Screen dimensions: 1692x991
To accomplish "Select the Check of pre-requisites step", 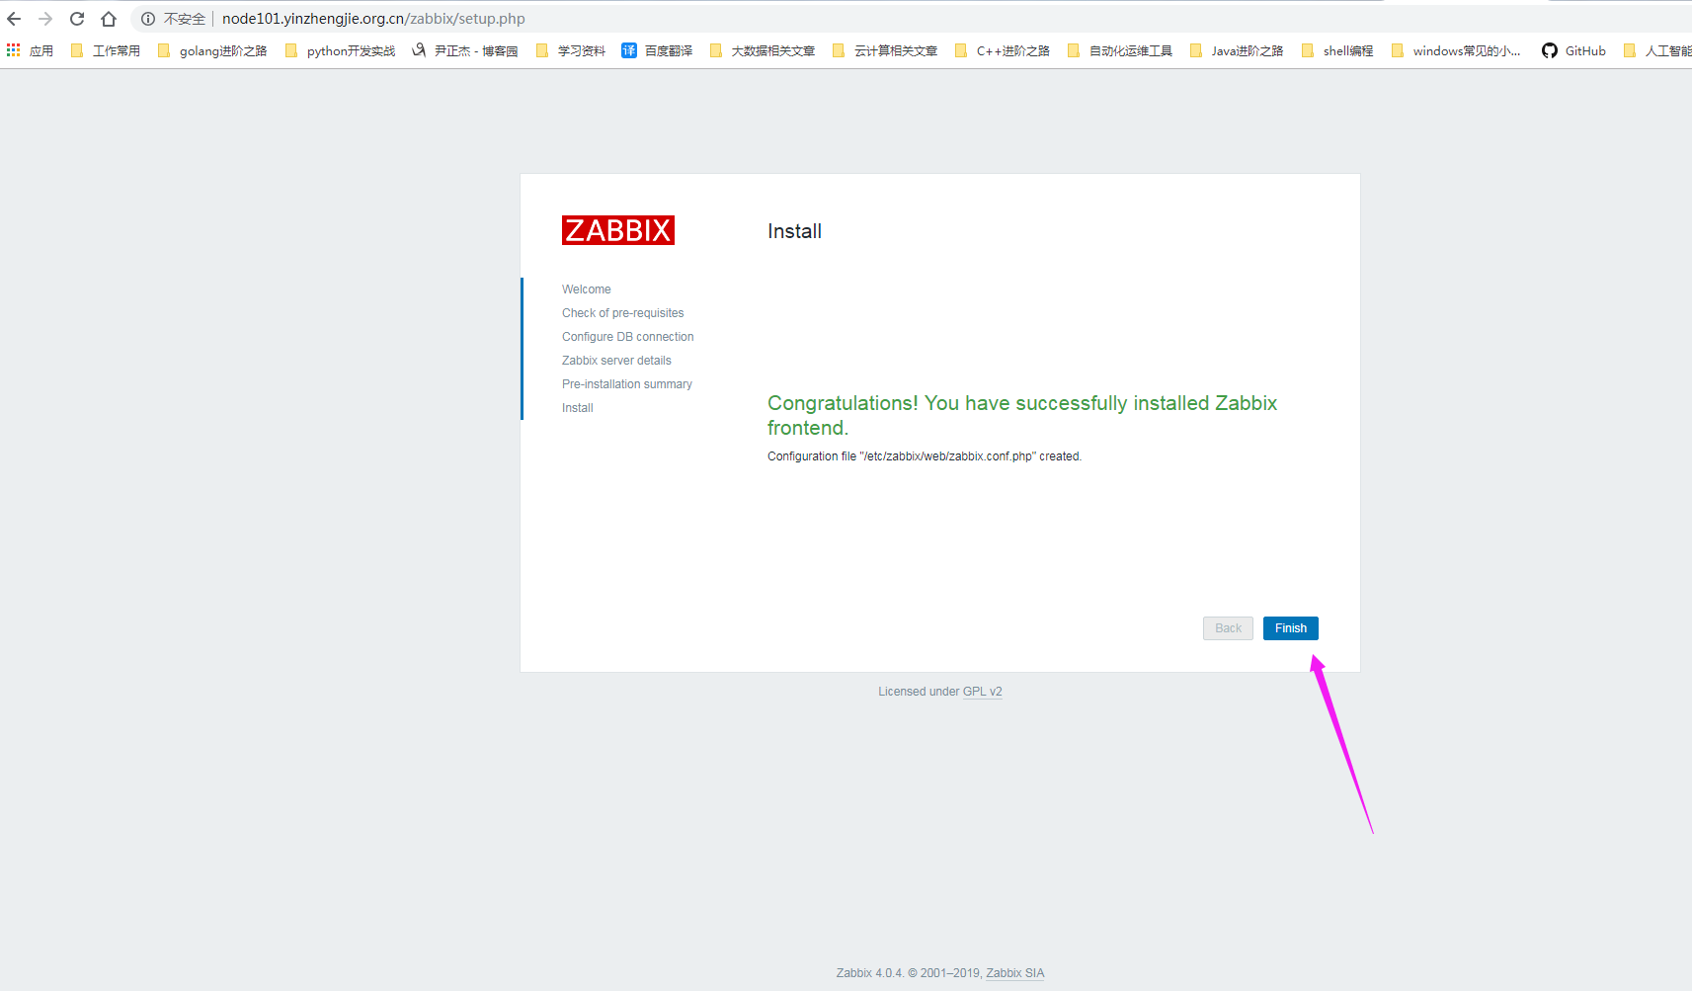I will click(623, 313).
